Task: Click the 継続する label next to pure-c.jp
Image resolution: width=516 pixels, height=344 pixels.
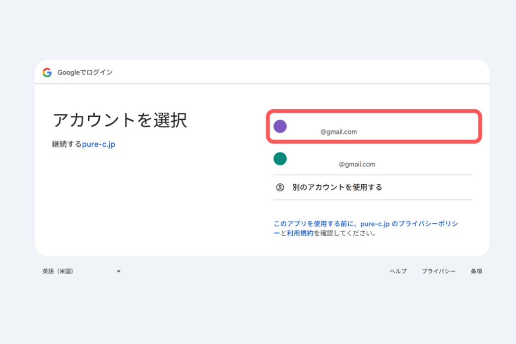Action: pos(67,143)
